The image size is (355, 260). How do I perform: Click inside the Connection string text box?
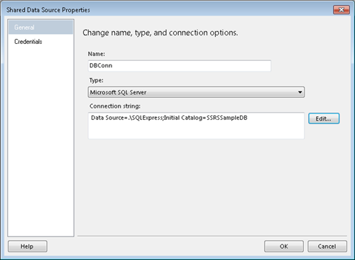[x=196, y=125]
